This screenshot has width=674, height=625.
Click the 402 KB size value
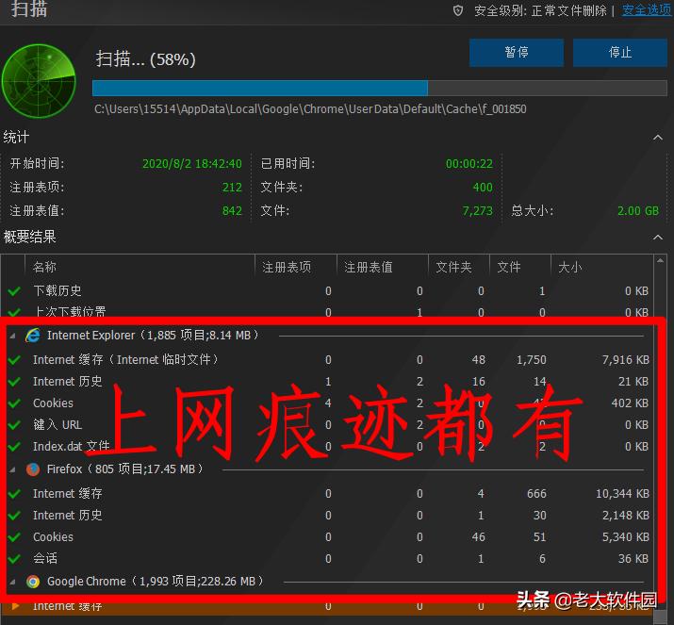(630, 403)
